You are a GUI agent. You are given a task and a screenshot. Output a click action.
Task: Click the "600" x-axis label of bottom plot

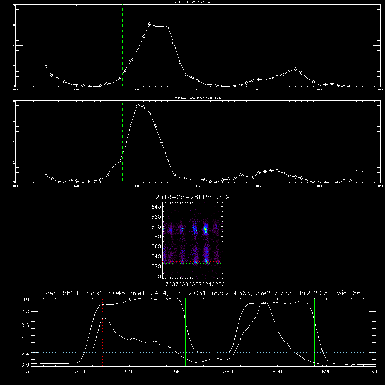click(277, 372)
